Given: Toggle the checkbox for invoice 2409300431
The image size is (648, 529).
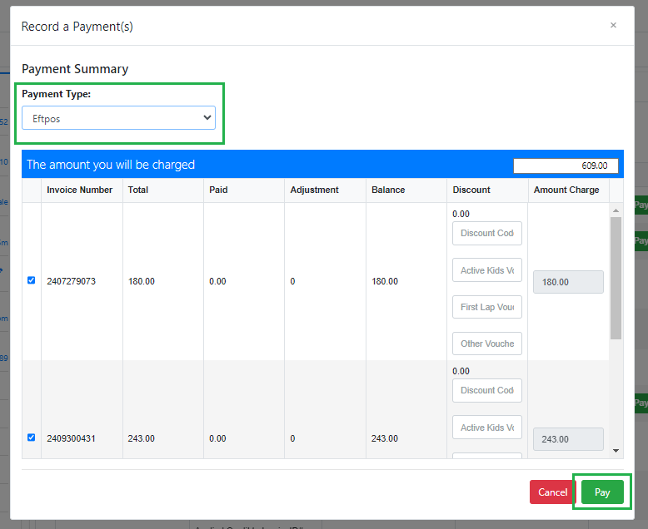Looking at the screenshot, I should [x=32, y=438].
